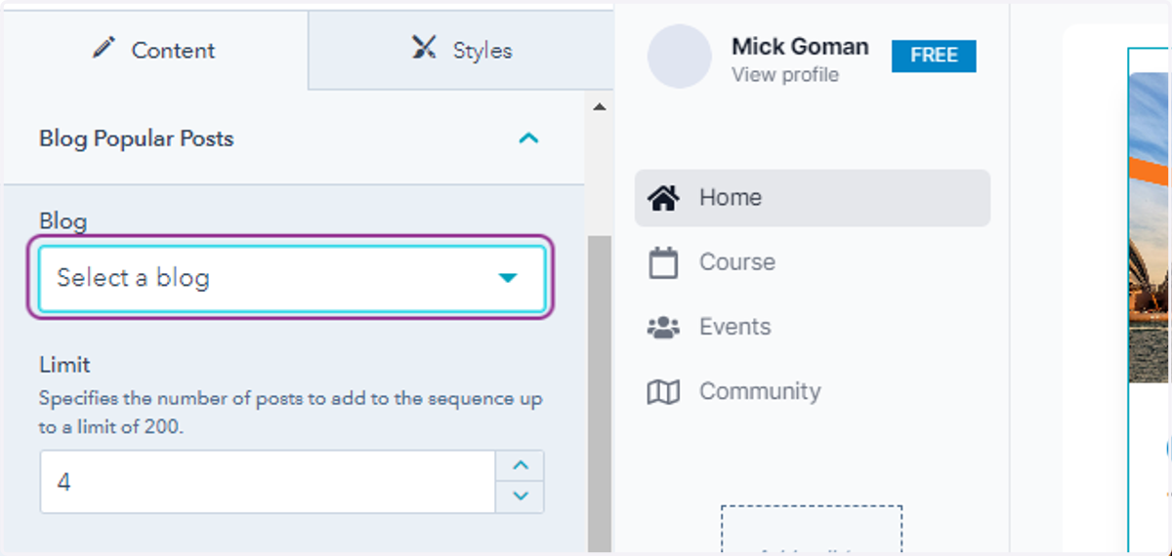
Task: Click the Community map icon
Action: click(x=664, y=392)
